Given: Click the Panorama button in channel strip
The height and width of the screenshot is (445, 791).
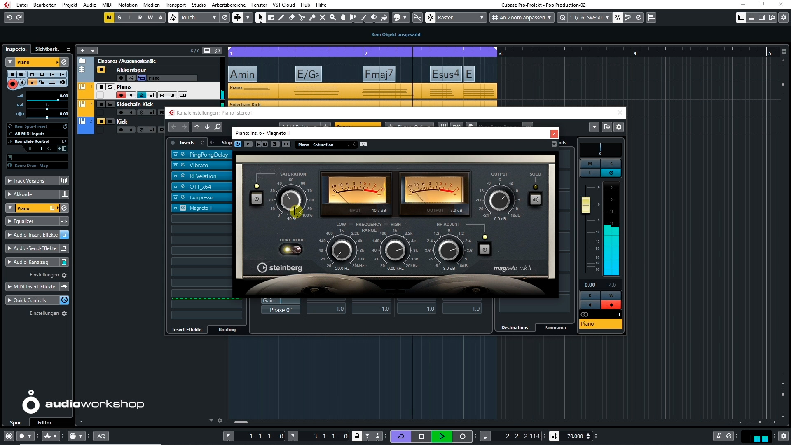Looking at the screenshot, I should coord(555,328).
